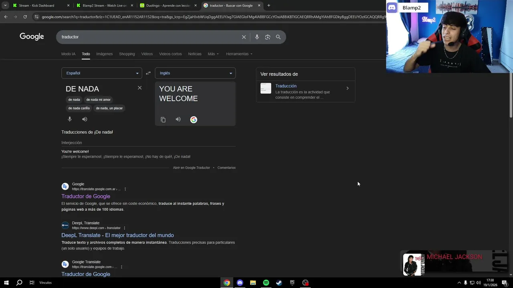Viewport: 513px width, 288px height.
Task: Open the Inglés target language dropdown
Action: [195, 73]
